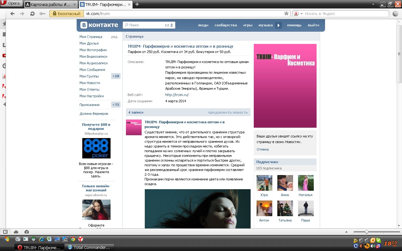This screenshot has width=402, height=251.
Task: Open the Opera main menu button
Action: point(12,4)
